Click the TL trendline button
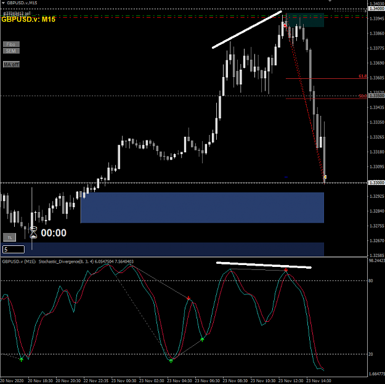Viewport: 385px width, 384px height. point(10,237)
